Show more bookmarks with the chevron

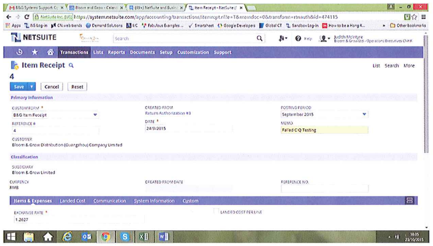pos(384,25)
